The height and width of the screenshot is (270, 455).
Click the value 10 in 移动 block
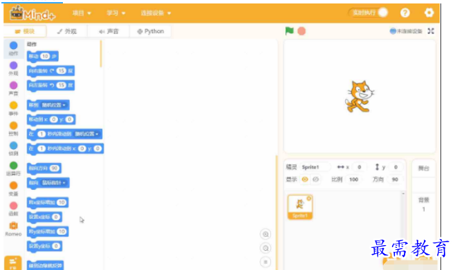point(45,56)
